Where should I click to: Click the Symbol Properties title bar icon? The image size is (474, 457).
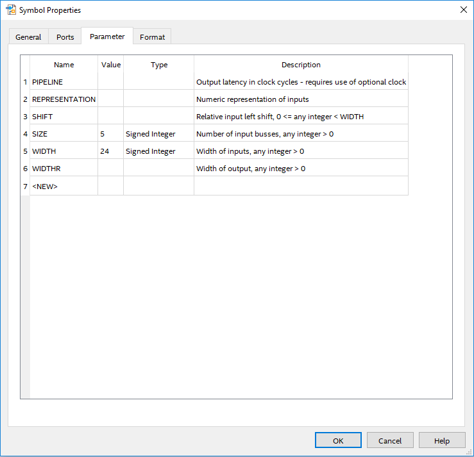[x=11, y=10]
